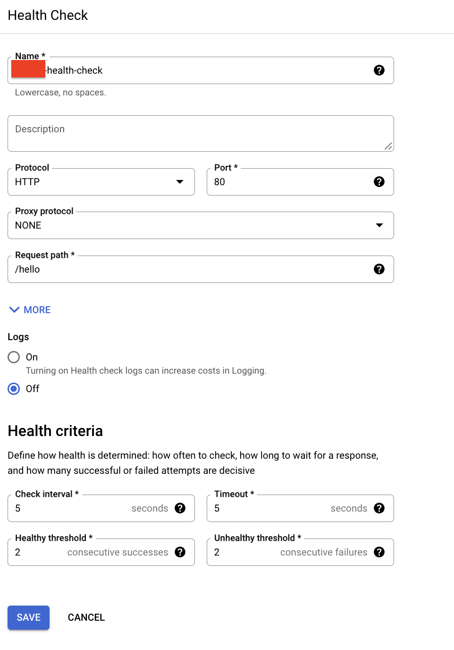Click the CANCEL button

pyautogui.click(x=86, y=617)
